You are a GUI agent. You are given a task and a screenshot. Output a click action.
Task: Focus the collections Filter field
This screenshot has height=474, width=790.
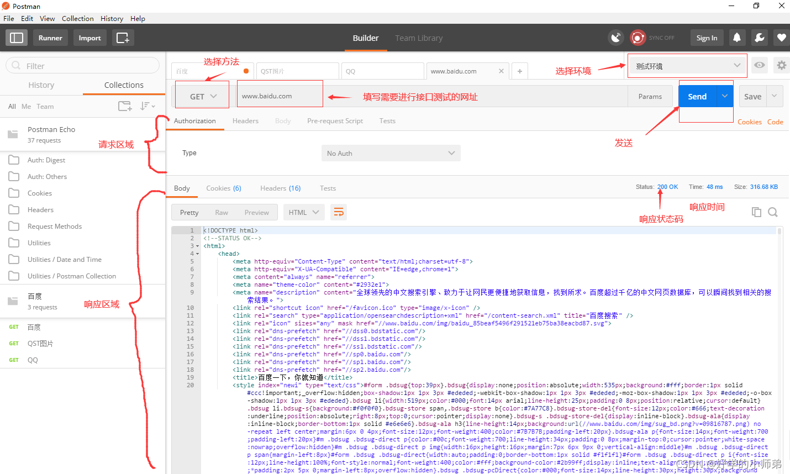[x=83, y=66]
